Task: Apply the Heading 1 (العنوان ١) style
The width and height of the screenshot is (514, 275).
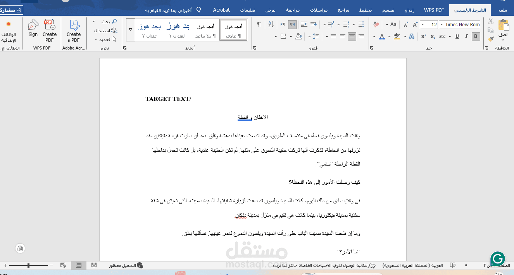Action: [178, 30]
